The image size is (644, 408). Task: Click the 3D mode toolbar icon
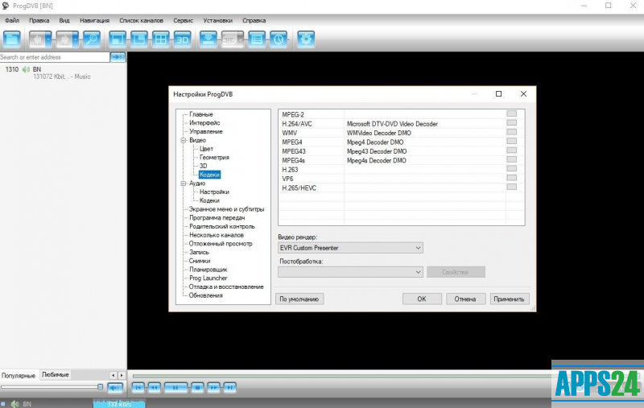tap(182, 39)
